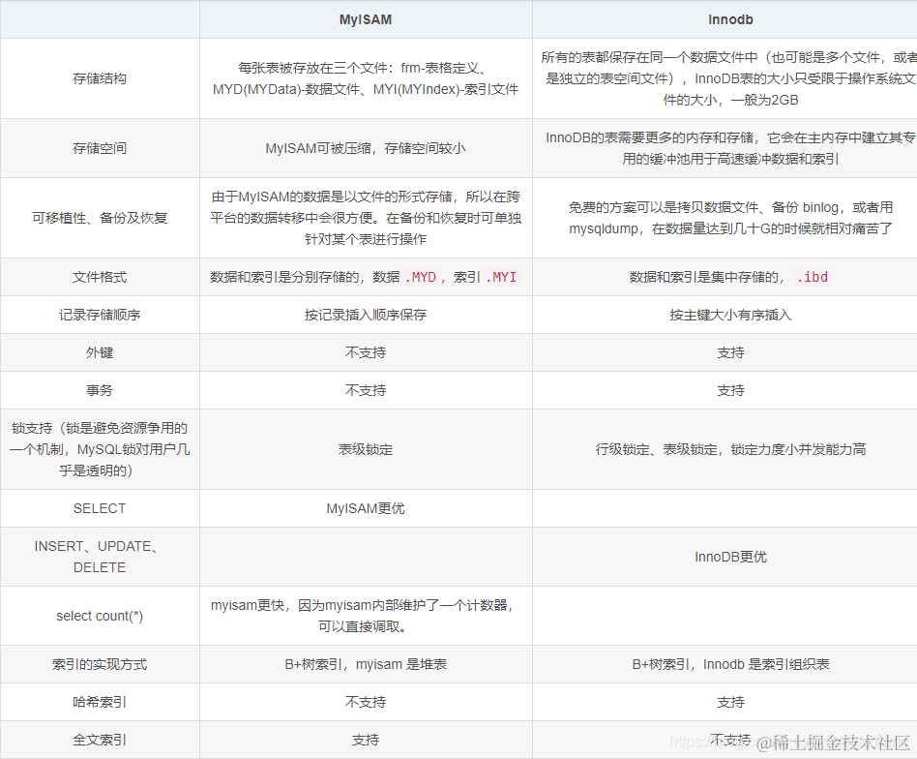Click MyISAM 不支持 in 外键 row
Screen dimensions: 917x759
pos(366,352)
